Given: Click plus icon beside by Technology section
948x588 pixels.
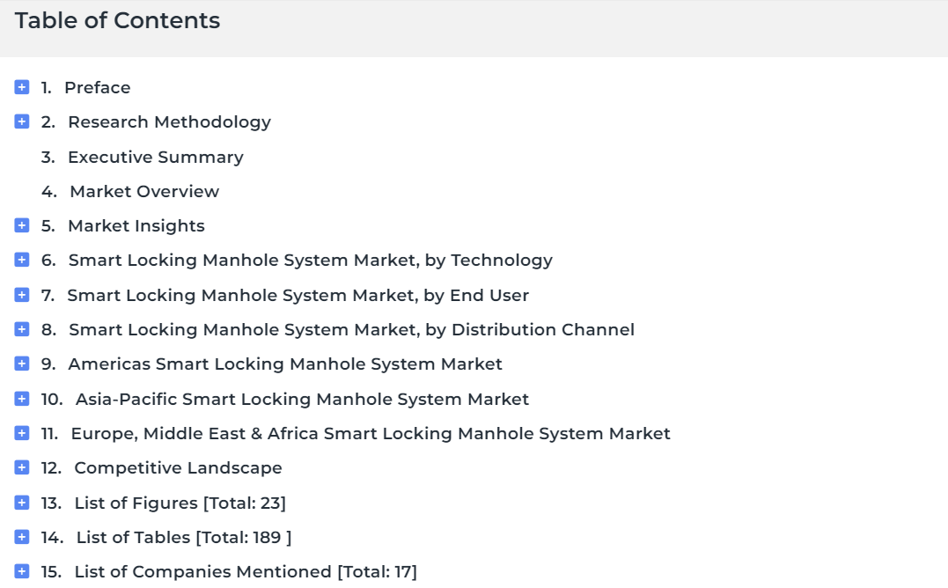Looking at the screenshot, I should coord(22,260).
